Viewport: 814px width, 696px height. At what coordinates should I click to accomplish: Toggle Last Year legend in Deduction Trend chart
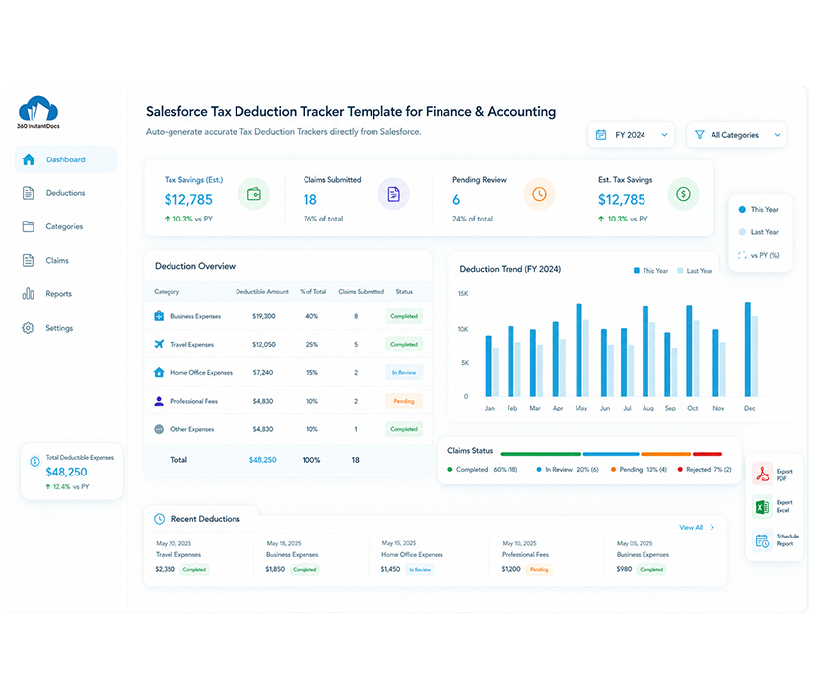(695, 271)
